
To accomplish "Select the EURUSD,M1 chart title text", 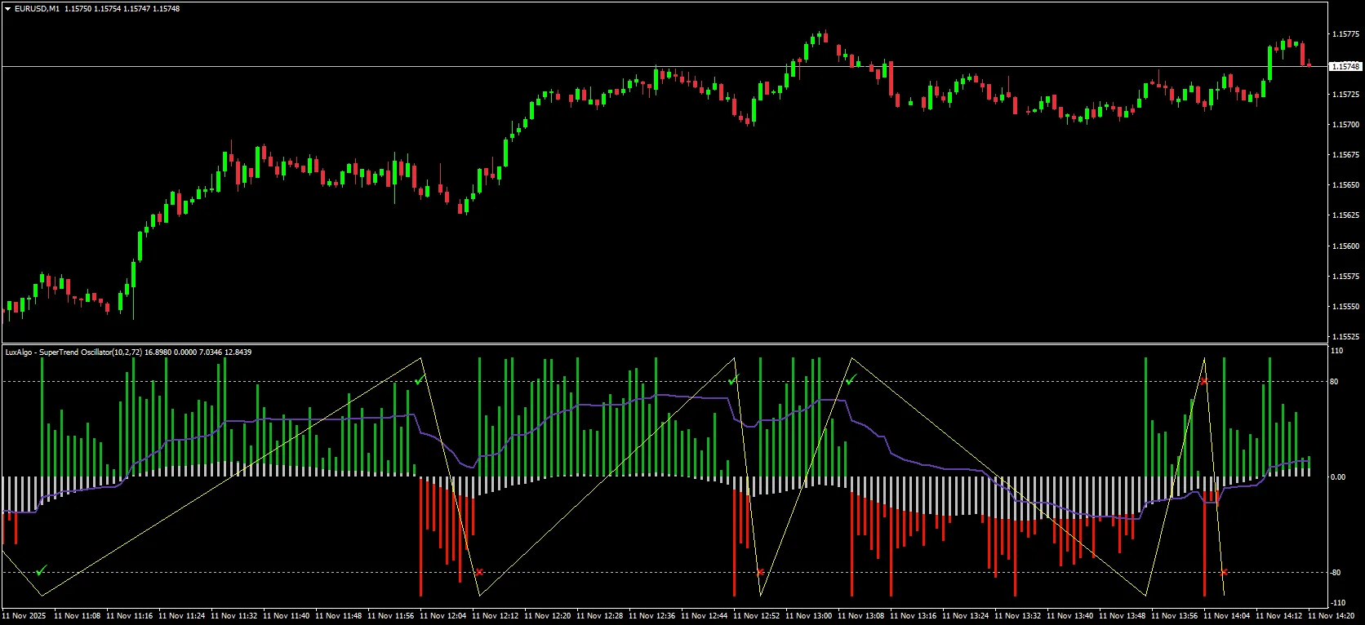I will click(37, 9).
